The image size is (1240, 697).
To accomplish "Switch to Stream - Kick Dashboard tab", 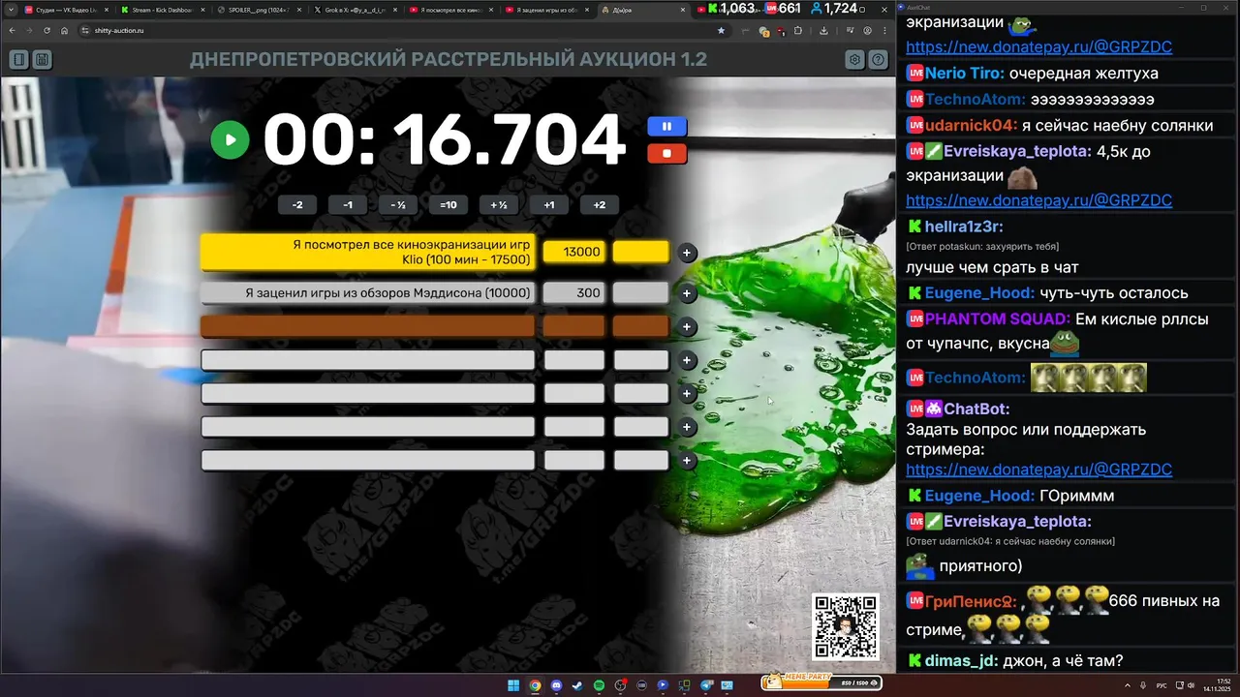I will 163,9.
